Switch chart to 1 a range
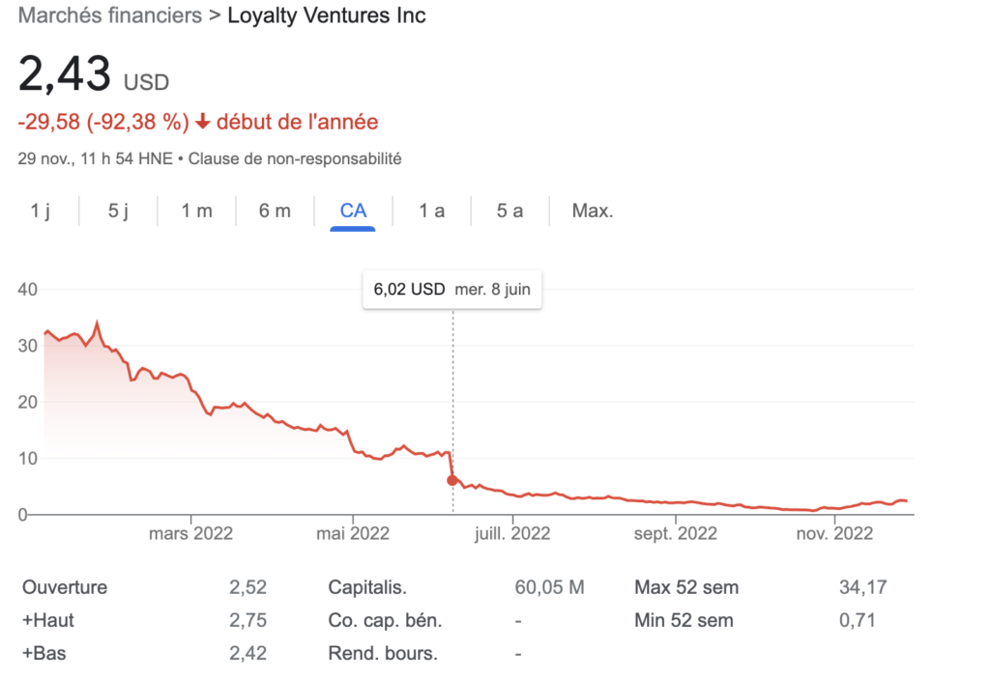The height and width of the screenshot is (679, 990). 431,211
